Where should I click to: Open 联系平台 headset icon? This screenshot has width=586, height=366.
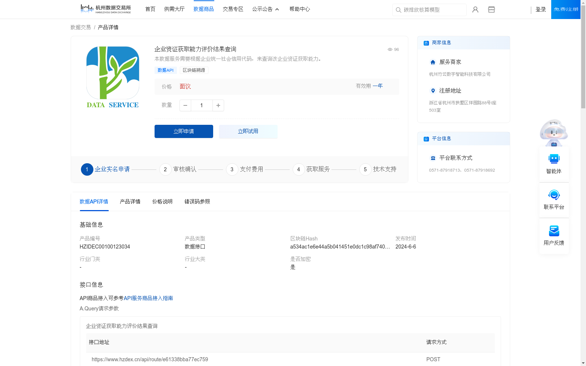click(x=554, y=195)
